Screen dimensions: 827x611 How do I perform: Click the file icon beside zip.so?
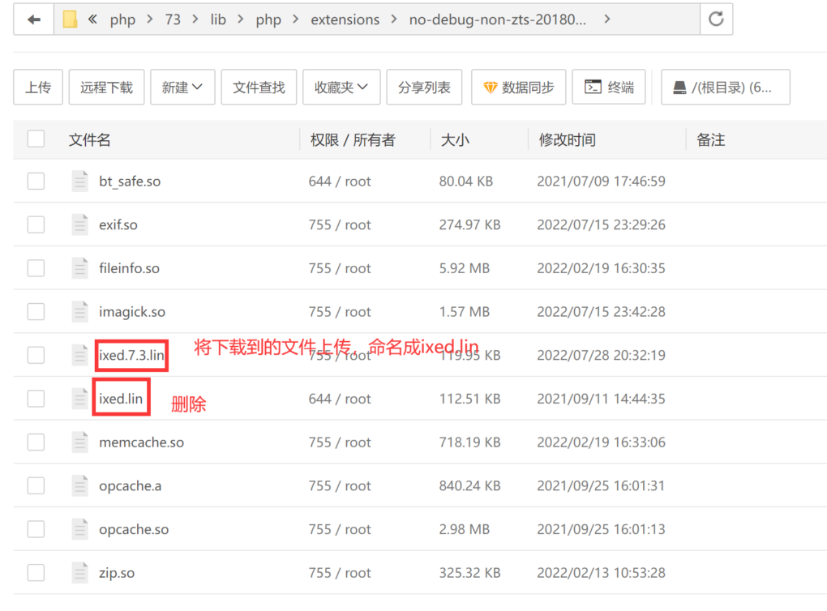tap(79, 572)
